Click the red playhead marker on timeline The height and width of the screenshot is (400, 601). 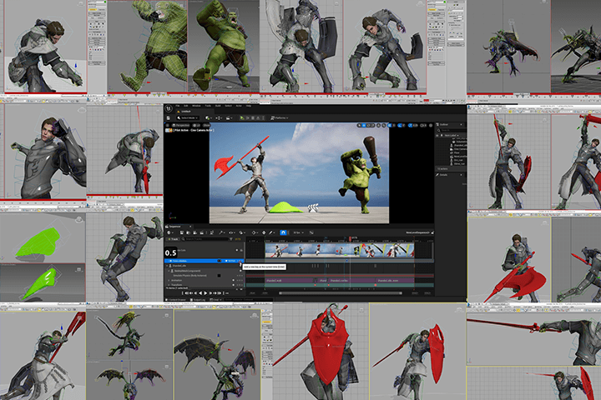pos(350,239)
